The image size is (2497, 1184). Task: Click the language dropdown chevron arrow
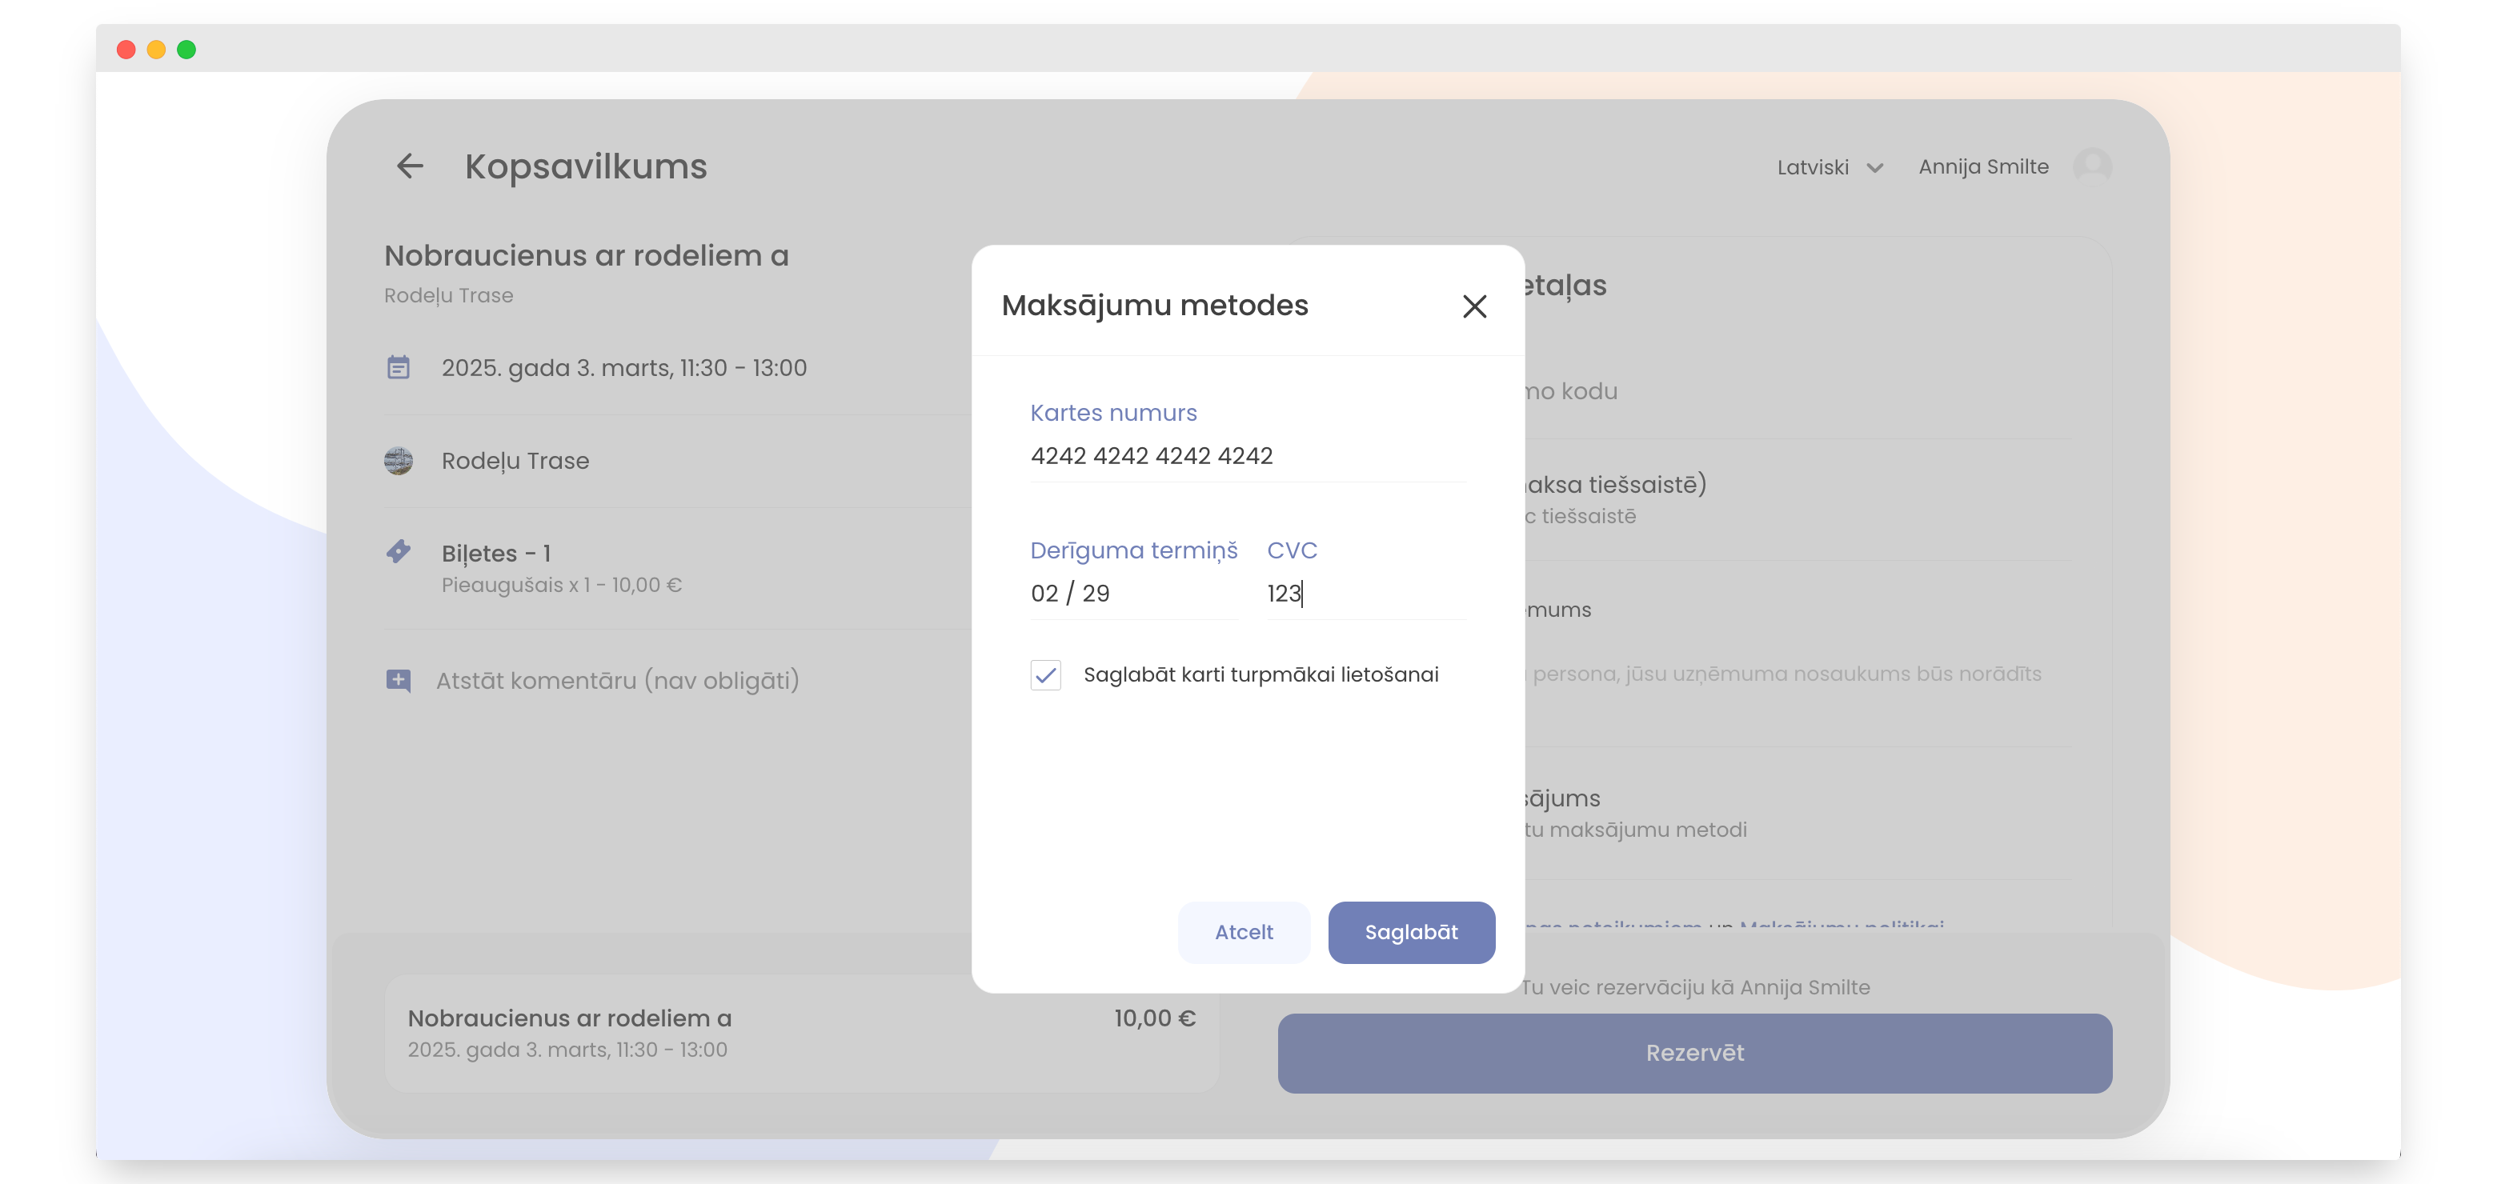pos(1874,169)
